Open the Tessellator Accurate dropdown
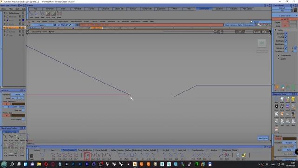Viewport: 298px width, 168px height. point(289,143)
